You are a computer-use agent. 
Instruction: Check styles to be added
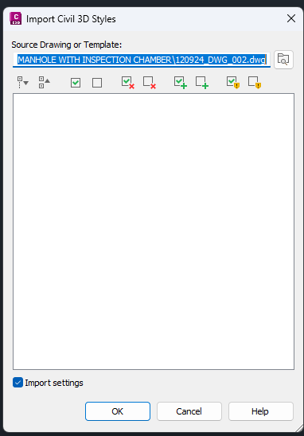181,83
